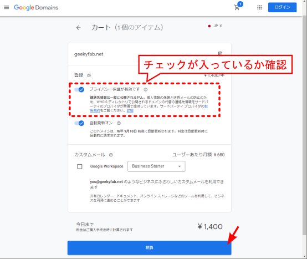Image resolution: width=307 pixels, height=259 pixels.
Task: Open the hamburger main menu
Action: (7, 7)
